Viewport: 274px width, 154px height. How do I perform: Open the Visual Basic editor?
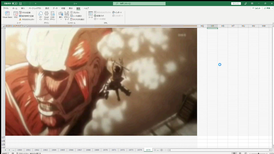7,15
